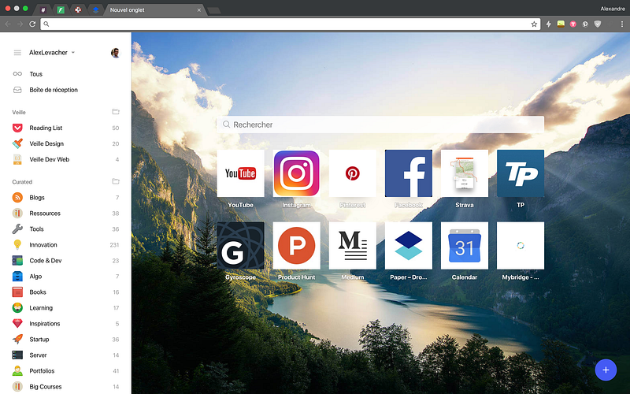Screen dimensions: 630x394
Task: Select the Nouvel onglet tab
Action: tap(154, 9)
